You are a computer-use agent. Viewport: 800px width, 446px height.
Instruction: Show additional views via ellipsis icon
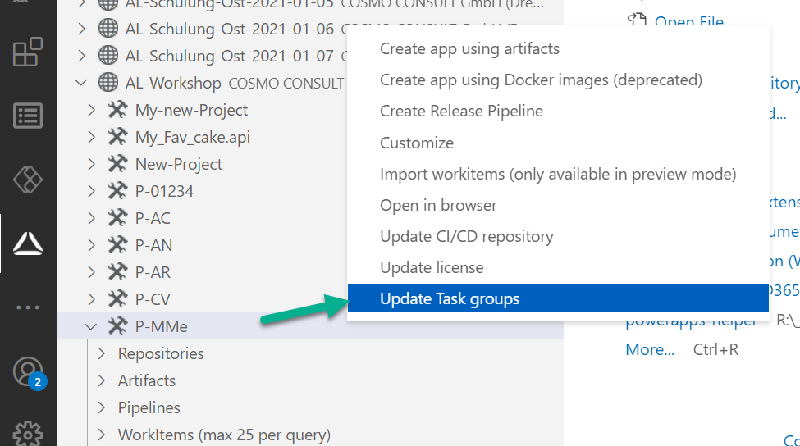pos(28,307)
